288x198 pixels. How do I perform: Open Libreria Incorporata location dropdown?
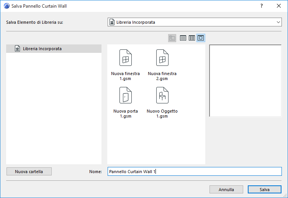pyautogui.click(x=195, y=22)
